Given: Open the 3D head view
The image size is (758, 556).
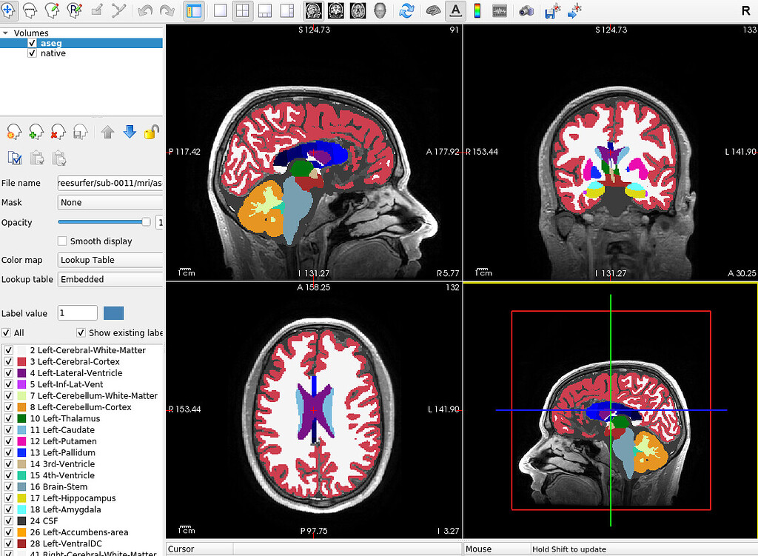Looking at the screenshot, I should pyautogui.click(x=380, y=10).
